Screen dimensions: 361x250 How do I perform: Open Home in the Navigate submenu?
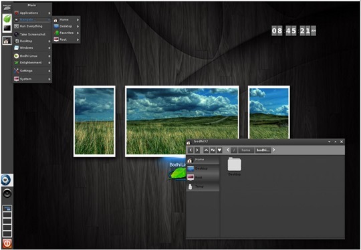point(66,20)
